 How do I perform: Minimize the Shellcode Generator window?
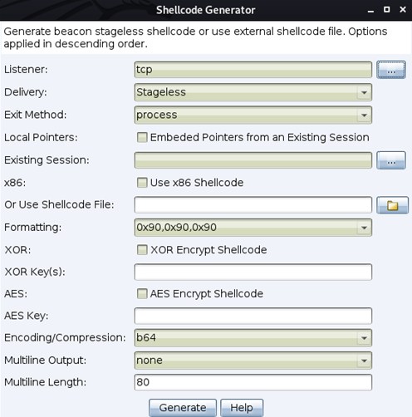[x=370, y=10]
